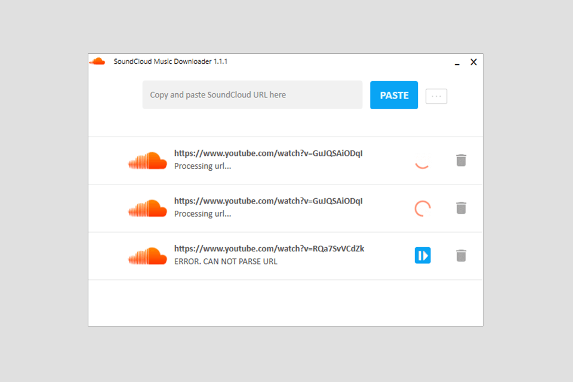Click the SoundCloud logo next to the second URL

(147, 208)
